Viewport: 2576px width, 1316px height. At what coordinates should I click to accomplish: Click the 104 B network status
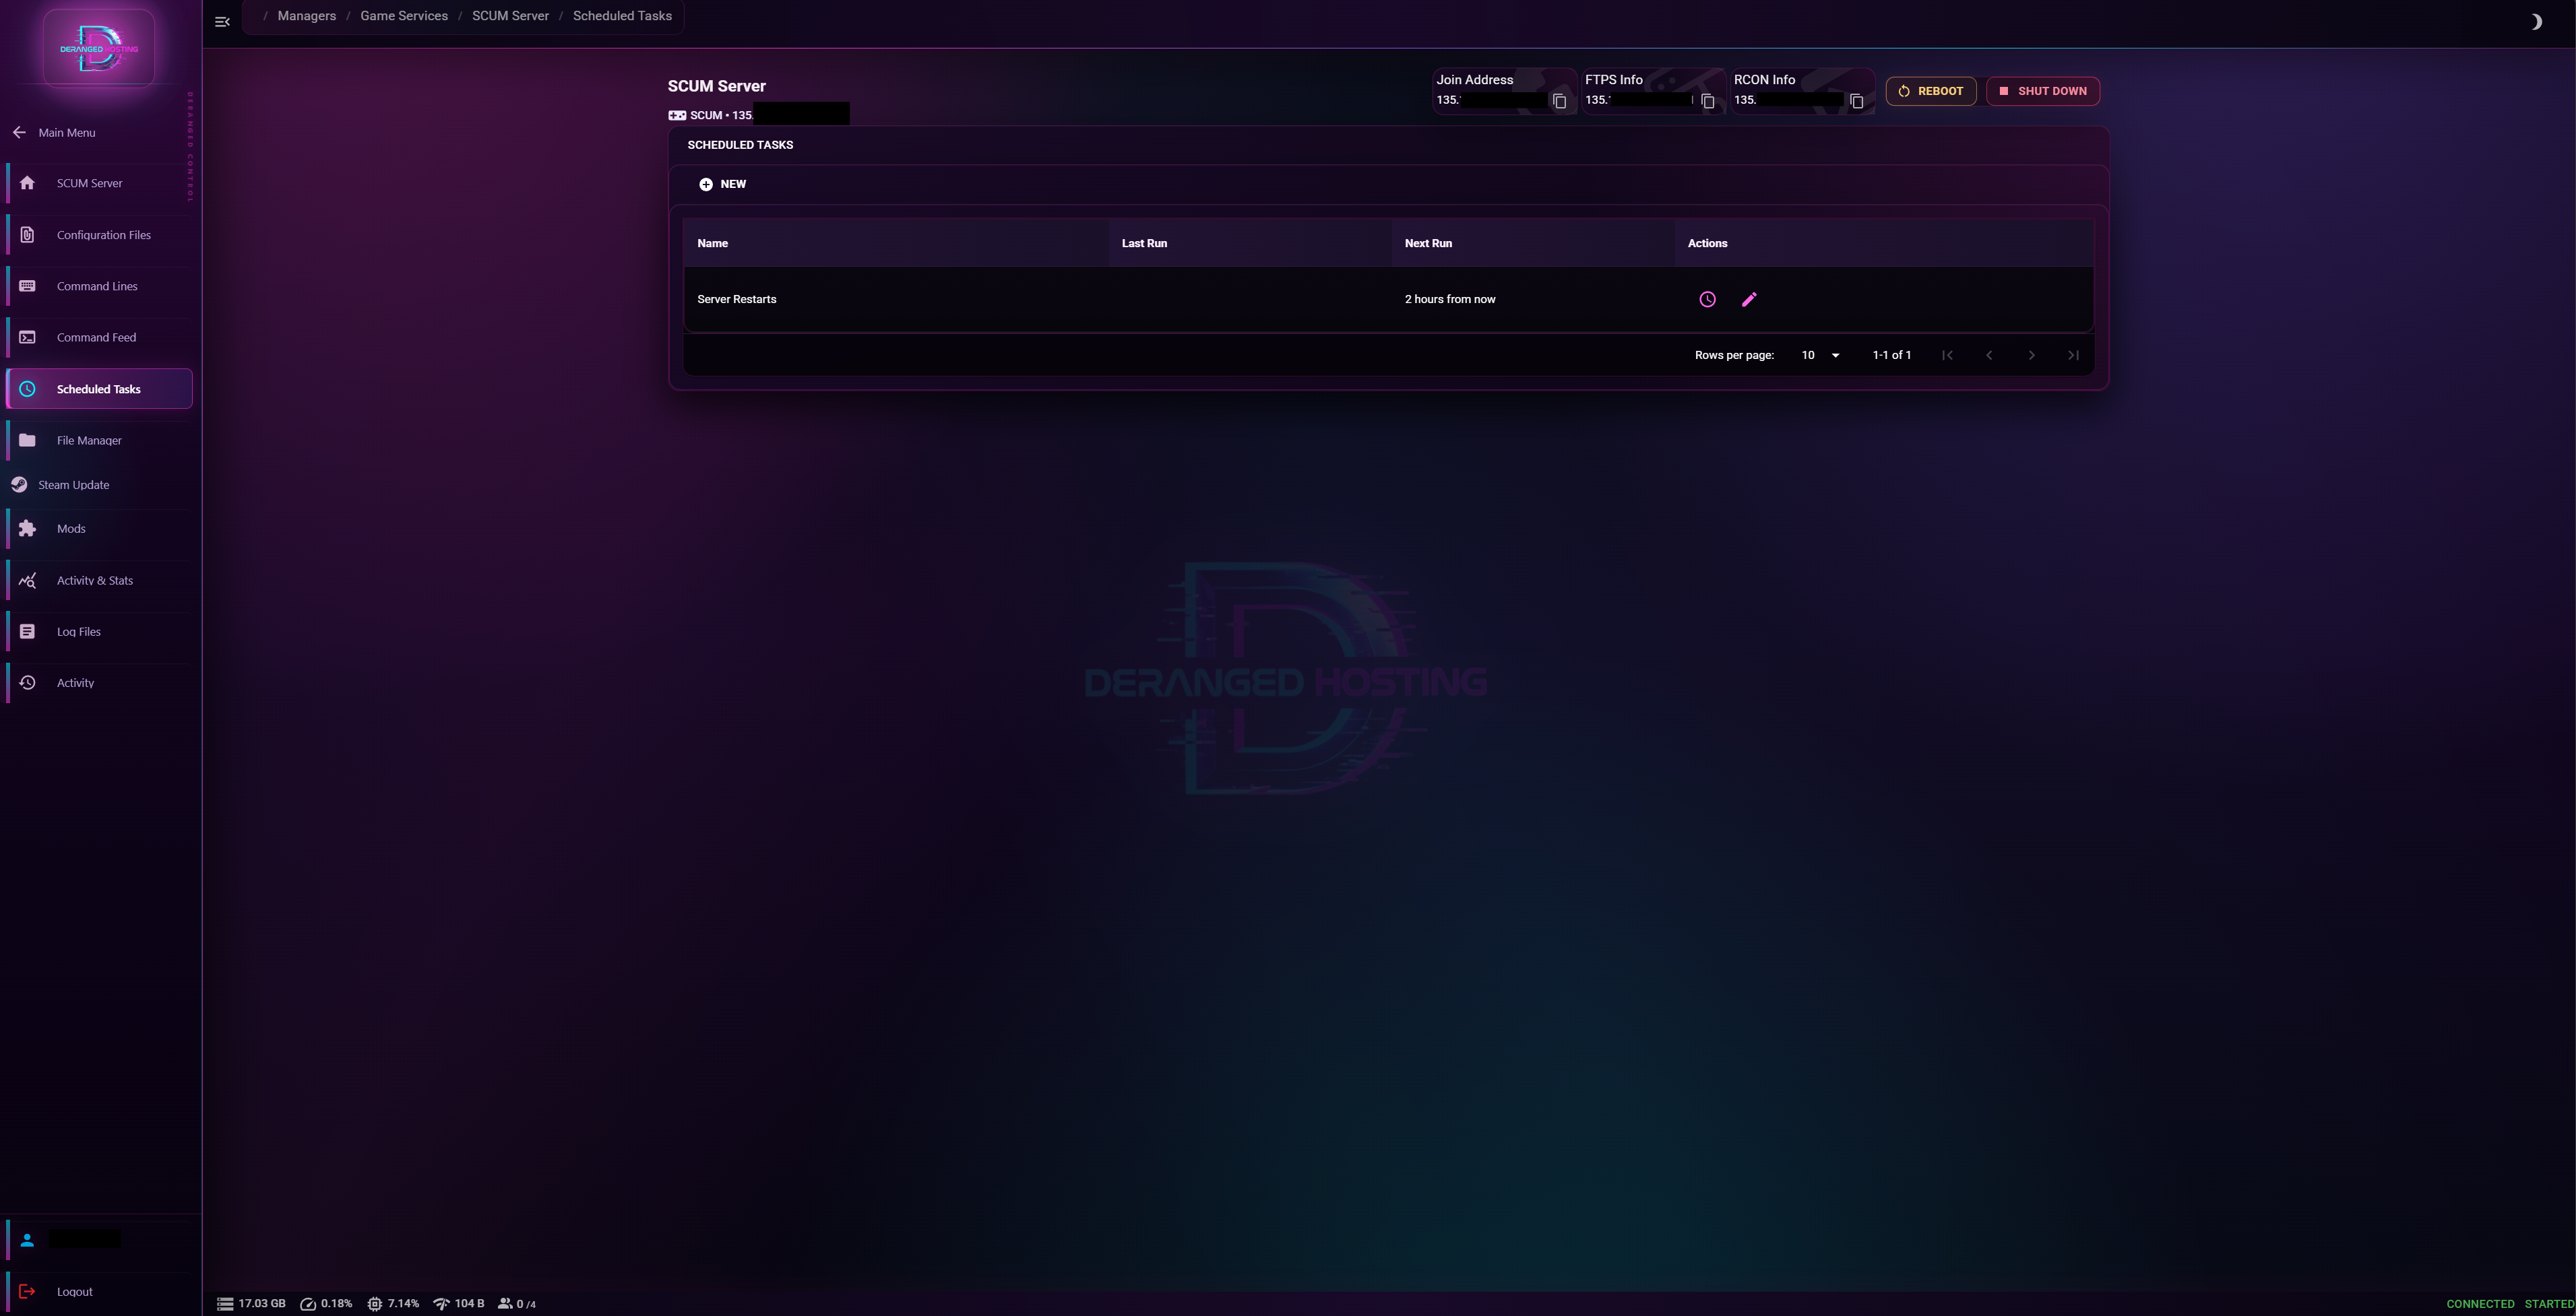tap(458, 1304)
